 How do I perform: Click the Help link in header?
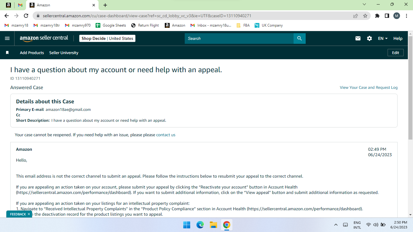click(398, 38)
